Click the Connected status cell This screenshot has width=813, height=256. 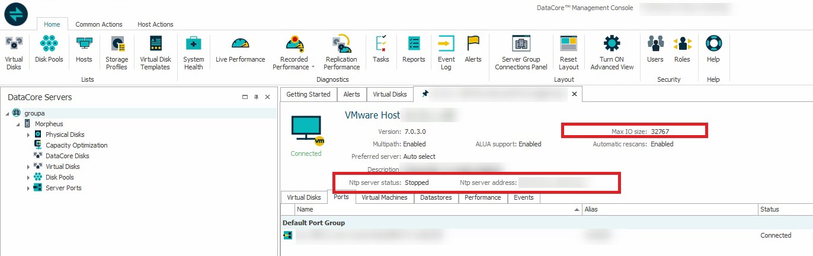coord(776,235)
